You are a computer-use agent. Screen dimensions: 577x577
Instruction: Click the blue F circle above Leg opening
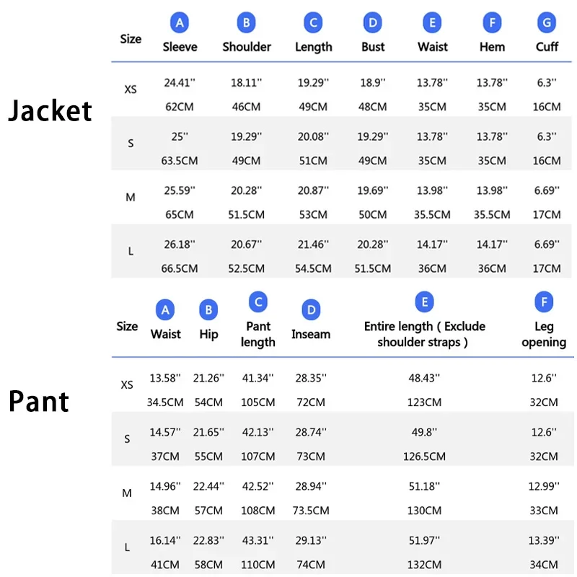coord(544,302)
